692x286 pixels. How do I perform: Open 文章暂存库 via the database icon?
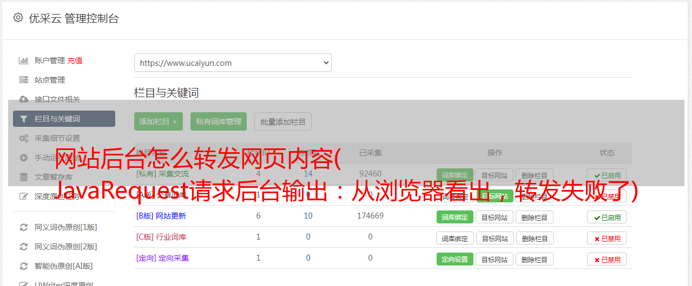pos(24,177)
